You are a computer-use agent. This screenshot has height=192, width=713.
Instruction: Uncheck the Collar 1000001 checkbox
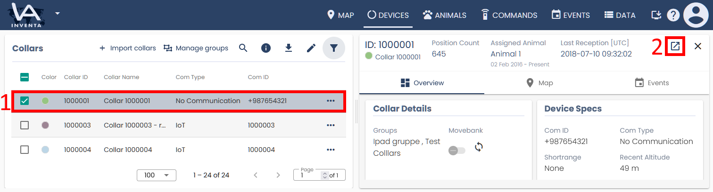[x=25, y=101]
